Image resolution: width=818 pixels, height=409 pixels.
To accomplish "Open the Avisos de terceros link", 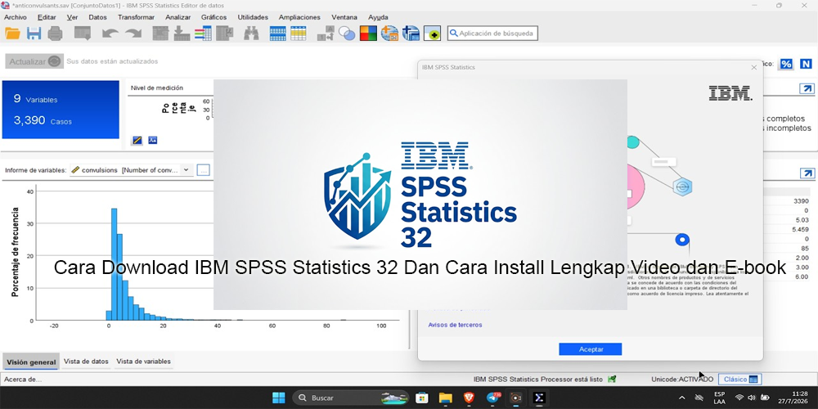I will tap(455, 325).
